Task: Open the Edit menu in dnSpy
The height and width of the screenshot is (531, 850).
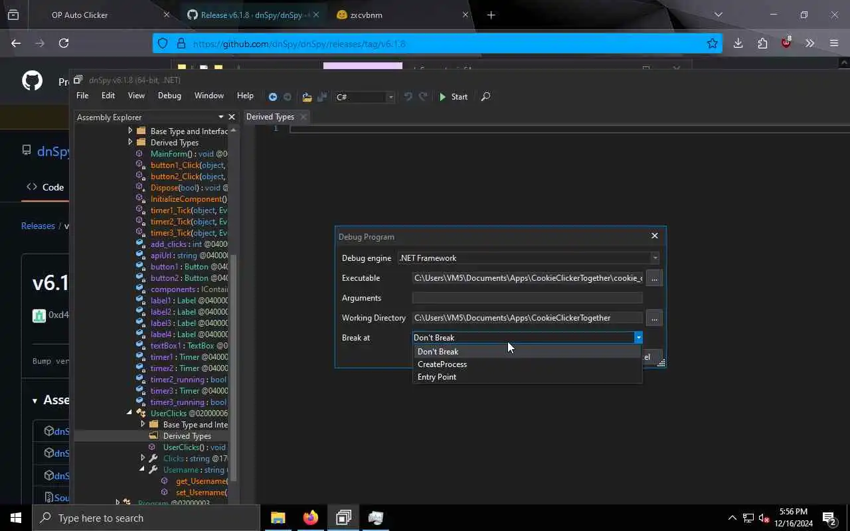Action: [x=108, y=96]
